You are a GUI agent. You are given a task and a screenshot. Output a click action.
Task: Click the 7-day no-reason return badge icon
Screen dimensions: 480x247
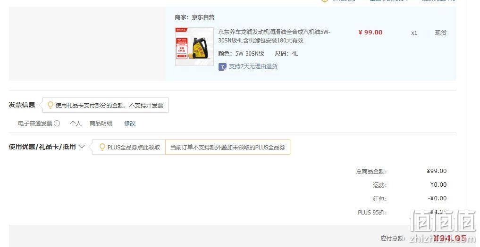(222, 66)
